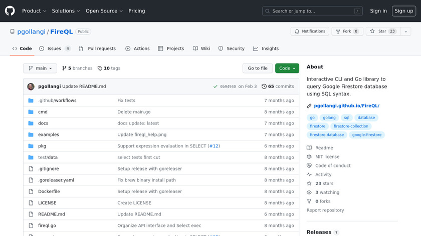Star the FireQL repository
The width and height of the screenshot is (421, 236).
tap(382, 31)
